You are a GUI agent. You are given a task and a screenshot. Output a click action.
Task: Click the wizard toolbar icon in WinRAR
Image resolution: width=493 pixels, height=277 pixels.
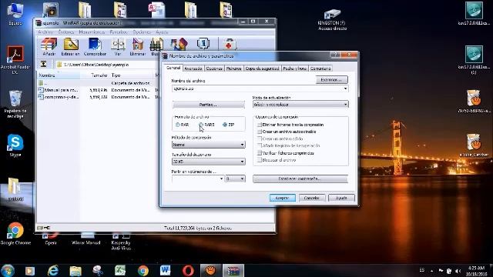pyautogui.click(x=179, y=45)
